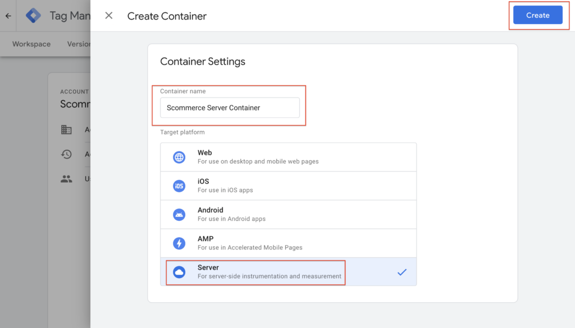Click the blue checkmark on Server row
Image resolution: width=575 pixels, height=328 pixels.
coord(401,272)
